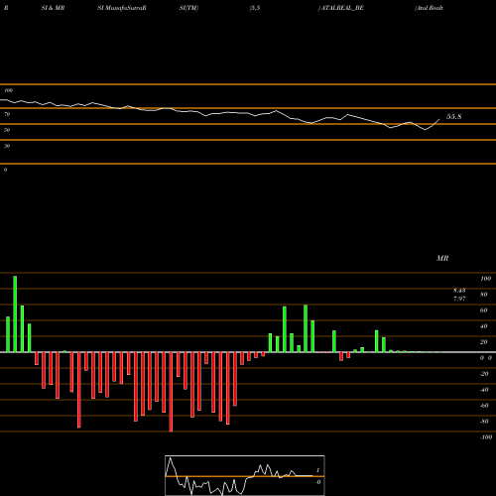Click the -80 label on MR axis

pos(484,422)
